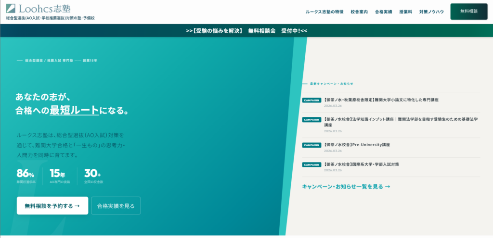This screenshot has width=493, height=238.
Task: Click the 15年 AO専門の実績 statistic
Action: point(59,176)
